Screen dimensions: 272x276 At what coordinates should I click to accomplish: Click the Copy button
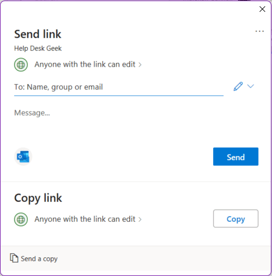point(236,218)
